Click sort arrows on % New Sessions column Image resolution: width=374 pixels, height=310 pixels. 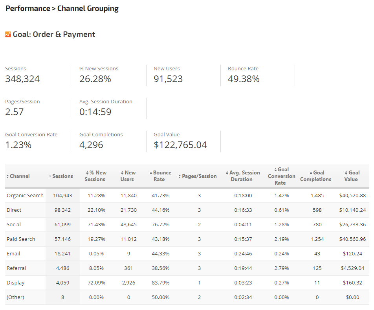pos(87,173)
